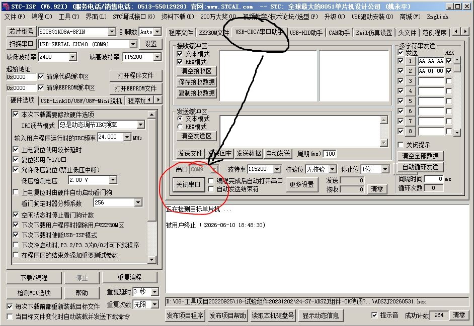The image size is (474, 326).
Task: Click the 自动循环发送 button
Action: tap(420, 167)
